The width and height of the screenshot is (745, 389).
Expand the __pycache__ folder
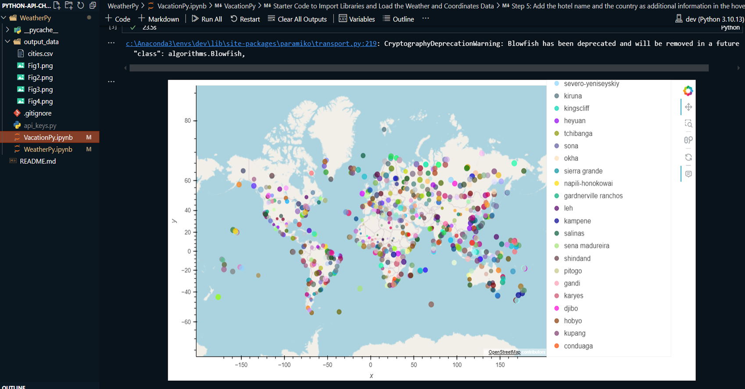(x=7, y=30)
